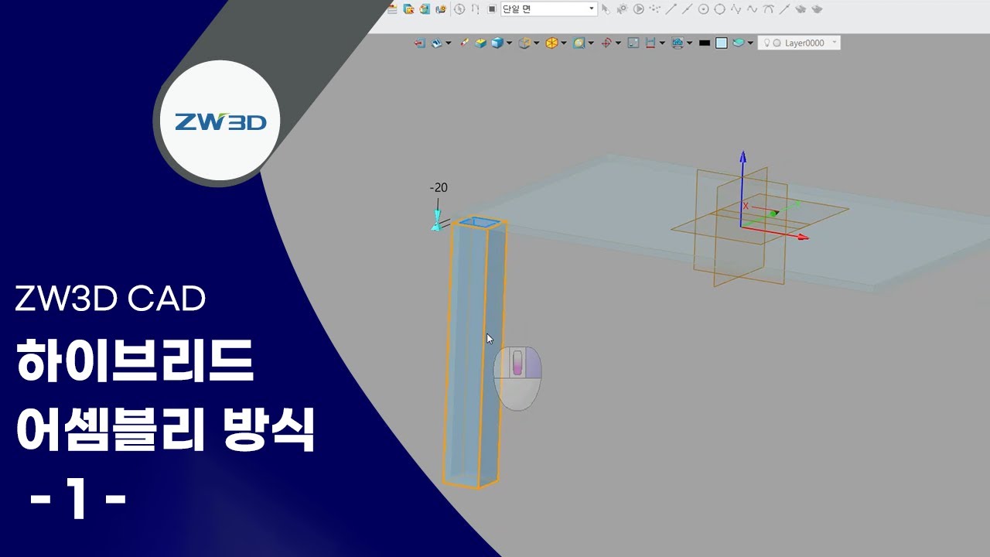990x557 pixels.
Task: Click the eraser/pencil icon in view toolbar
Action: pos(464,43)
